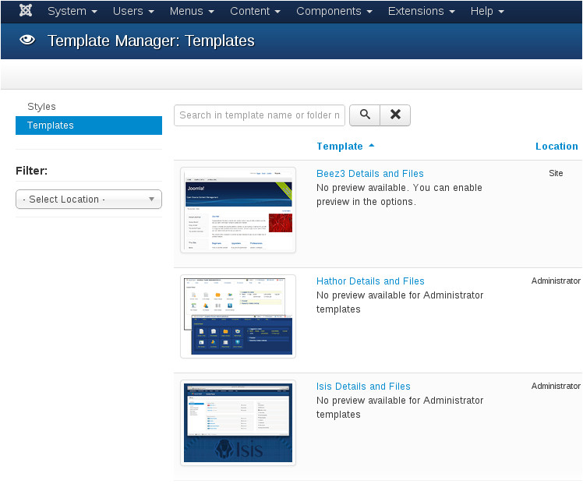
Task: Click the magnifier search button
Action: click(365, 115)
